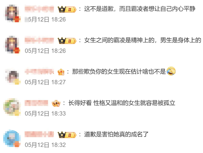Click the orange crown badge with number 4
The image size is (203, 153).
coord(56,103)
